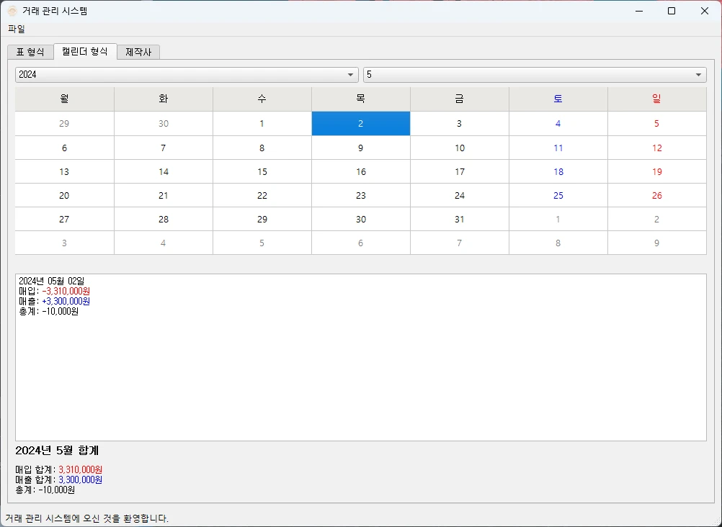Switch to the 제작사 tab
The height and width of the screenshot is (527, 722).
(138, 52)
